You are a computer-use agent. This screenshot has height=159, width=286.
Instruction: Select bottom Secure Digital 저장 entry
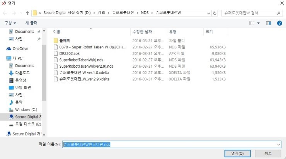click(24, 134)
